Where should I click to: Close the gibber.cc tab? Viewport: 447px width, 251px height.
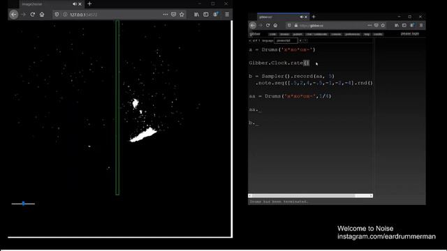(306, 17)
